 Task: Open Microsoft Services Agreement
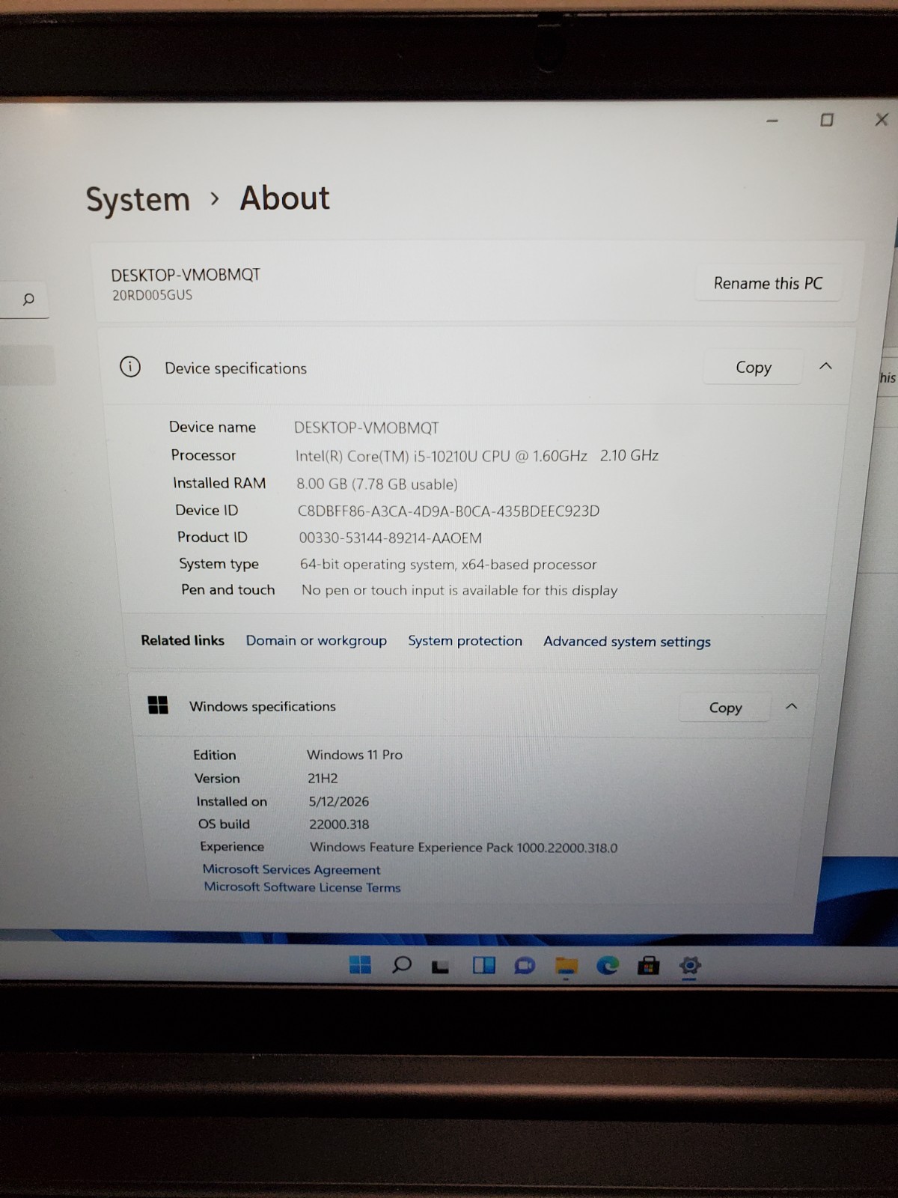[x=291, y=869]
